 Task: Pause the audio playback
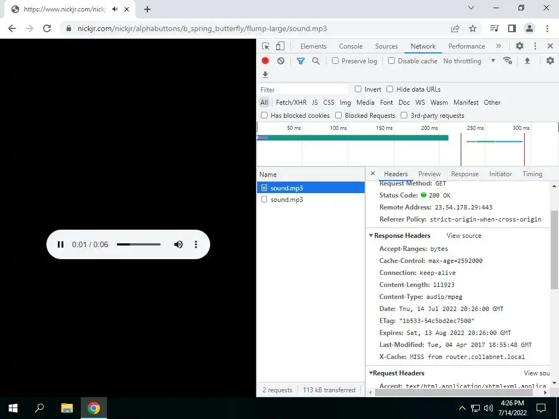[x=61, y=244]
